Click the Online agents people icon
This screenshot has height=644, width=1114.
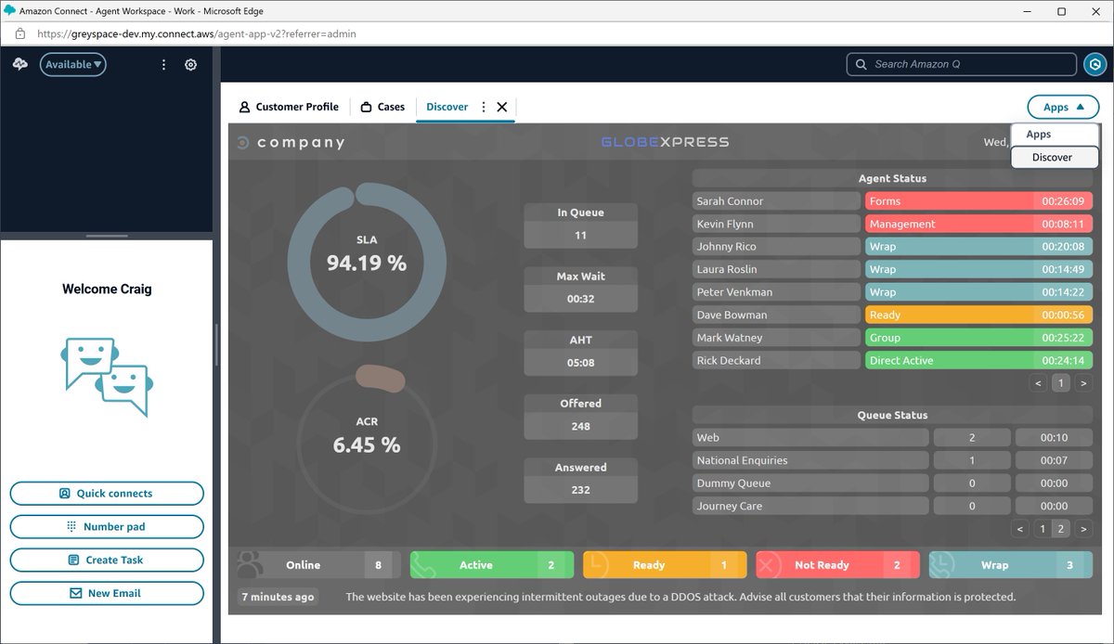pos(250,565)
